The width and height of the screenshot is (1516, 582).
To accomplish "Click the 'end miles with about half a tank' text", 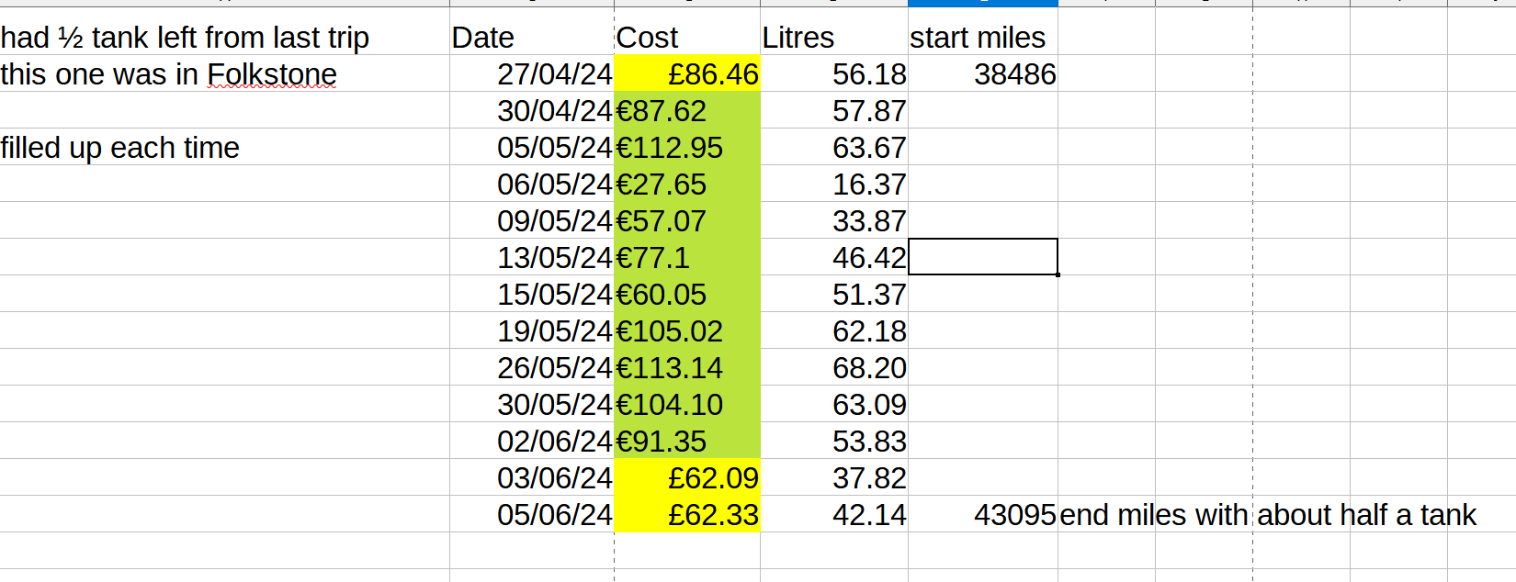I will (x=1268, y=515).
